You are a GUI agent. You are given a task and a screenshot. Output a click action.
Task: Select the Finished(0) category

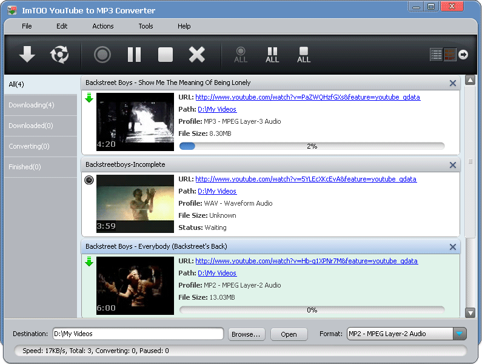pyautogui.click(x=41, y=167)
